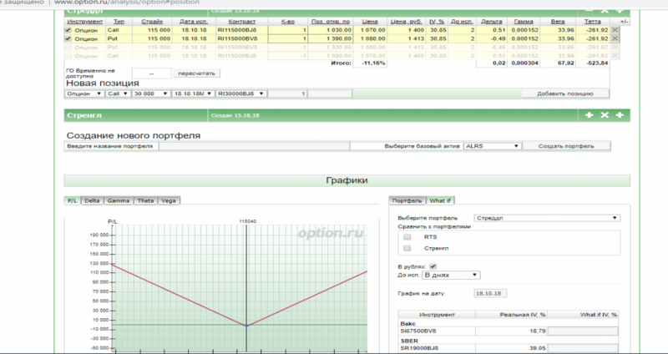
Task: Enable the greyed-out Call row checkbox
Action: click(68, 56)
